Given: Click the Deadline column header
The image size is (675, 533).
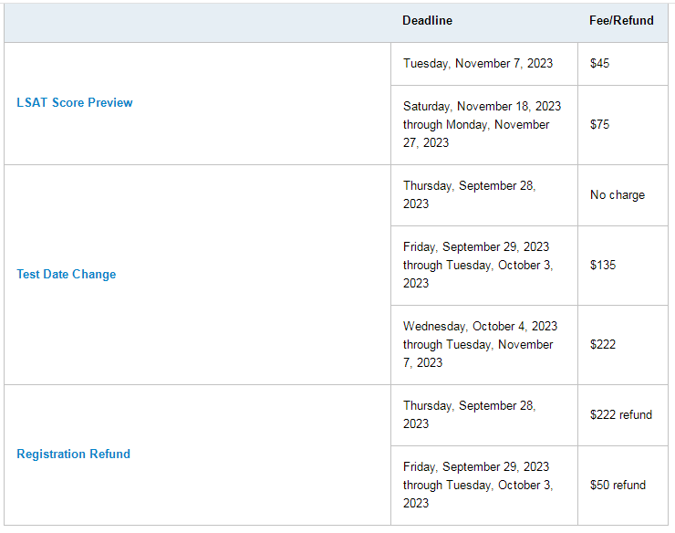Looking at the screenshot, I should [x=427, y=20].
